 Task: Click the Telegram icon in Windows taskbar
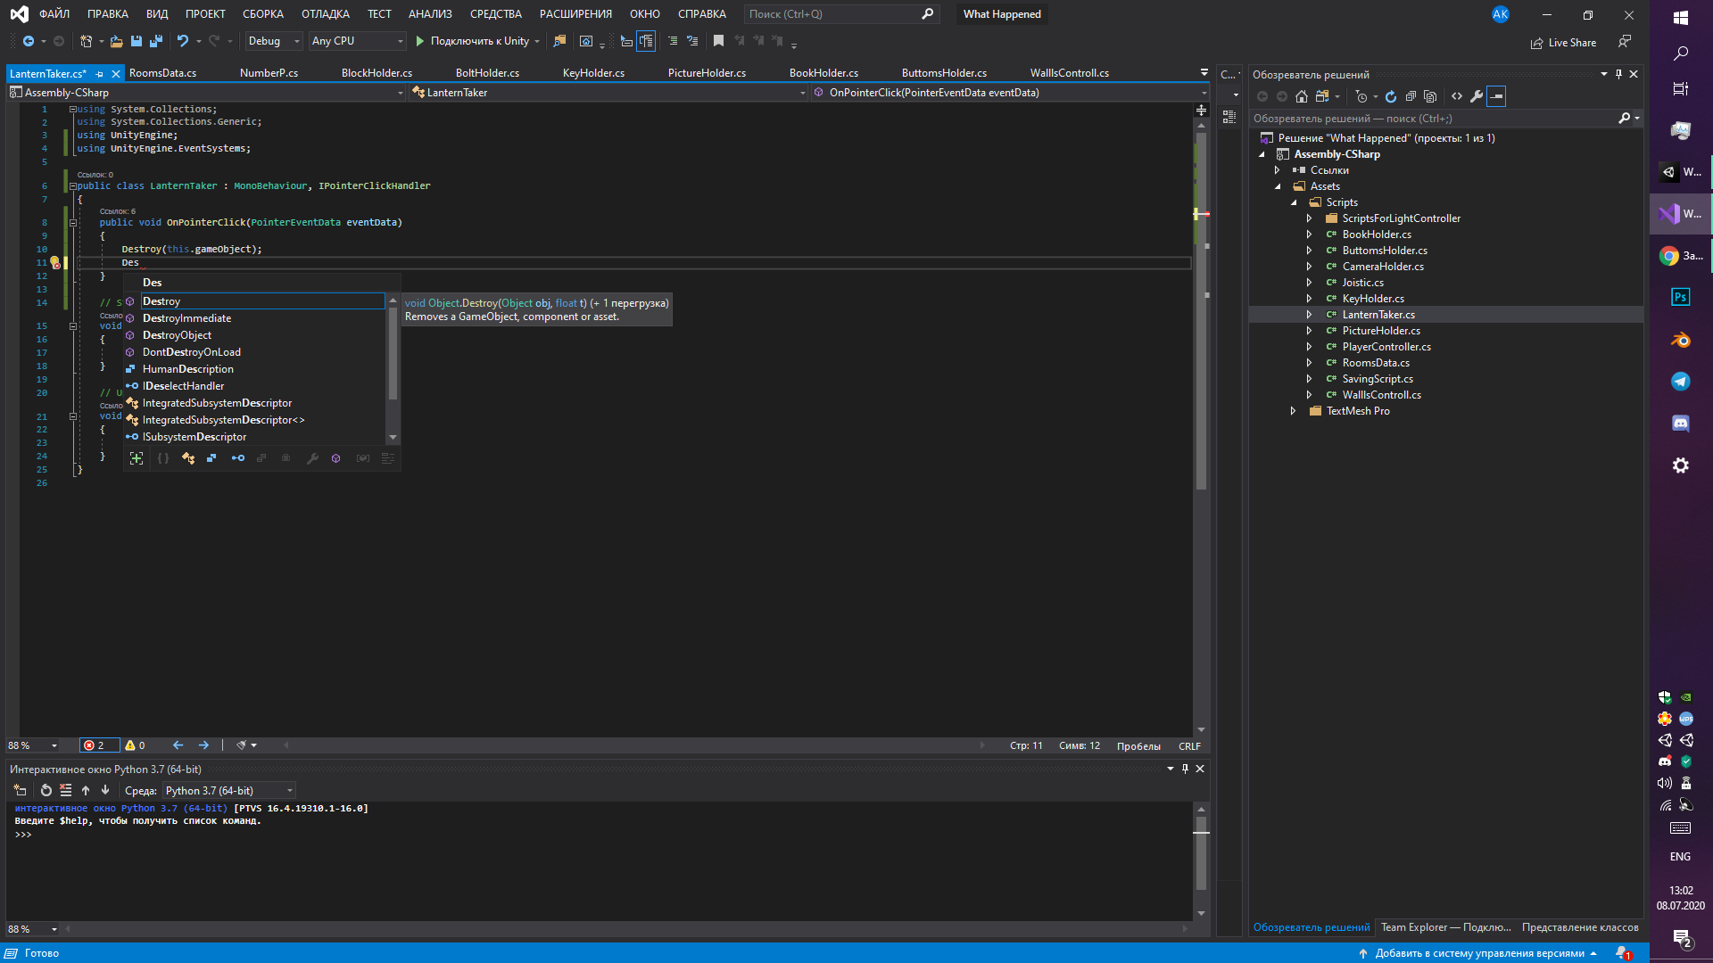click(1681, 382)
